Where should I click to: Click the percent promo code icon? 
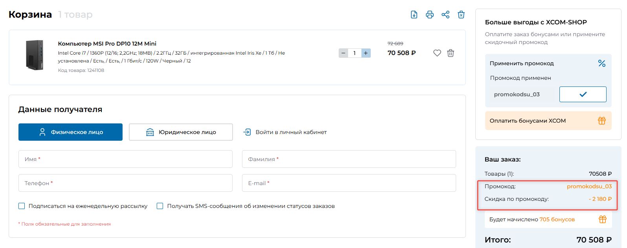pos(601,63)
